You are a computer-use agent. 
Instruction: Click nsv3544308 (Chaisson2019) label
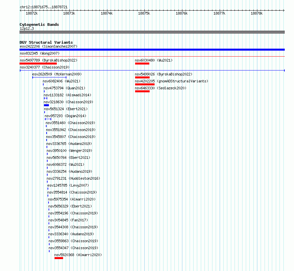pyautogui.click(x=73, y=227)
